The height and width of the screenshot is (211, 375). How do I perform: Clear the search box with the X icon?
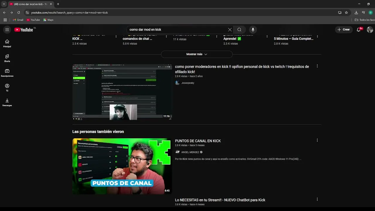pyautogui.click(x=230, y=30)
